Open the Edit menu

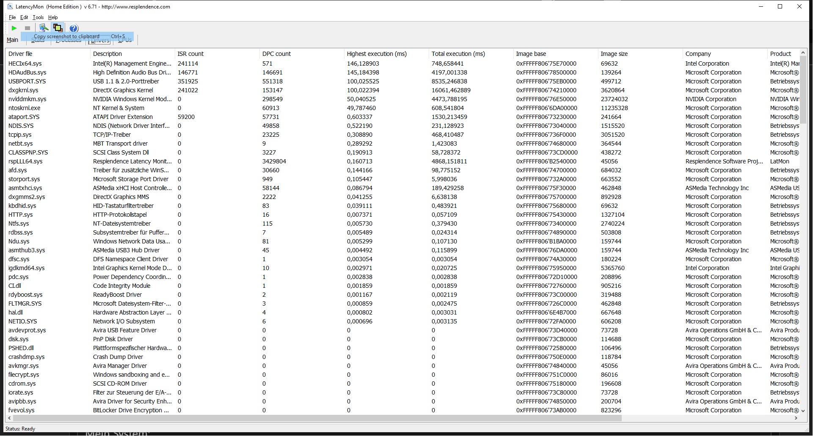[x=24, y=17]
